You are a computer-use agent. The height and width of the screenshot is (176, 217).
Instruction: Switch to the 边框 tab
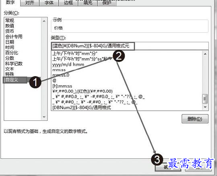(x=68, y=3)
